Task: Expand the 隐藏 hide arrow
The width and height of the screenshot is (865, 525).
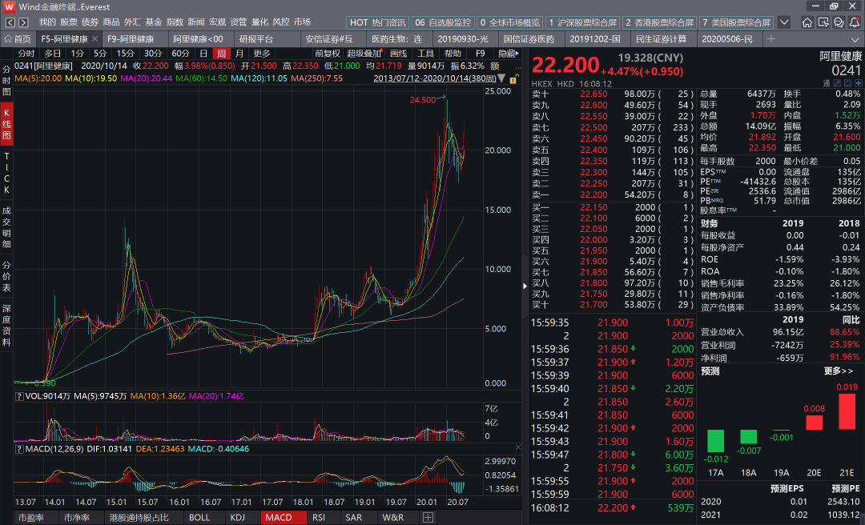Action: [x=509, y=54]
